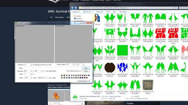
Task: Select the boa_BoaFrill_Character_BP_C template
Action: [x=161, y=20]
